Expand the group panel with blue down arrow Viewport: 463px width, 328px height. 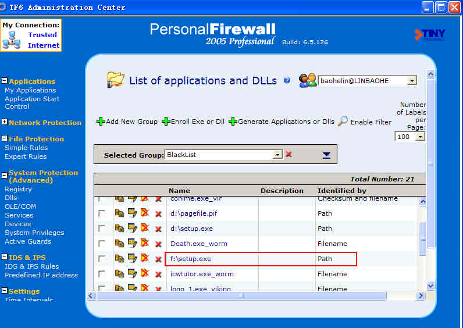(326, 155)
